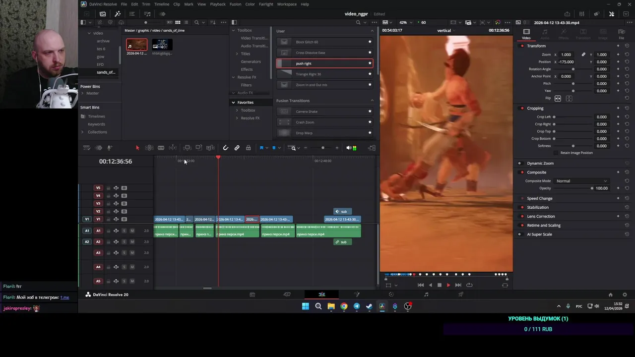Select the Blade edit mode tool

[x=161, y=148]
